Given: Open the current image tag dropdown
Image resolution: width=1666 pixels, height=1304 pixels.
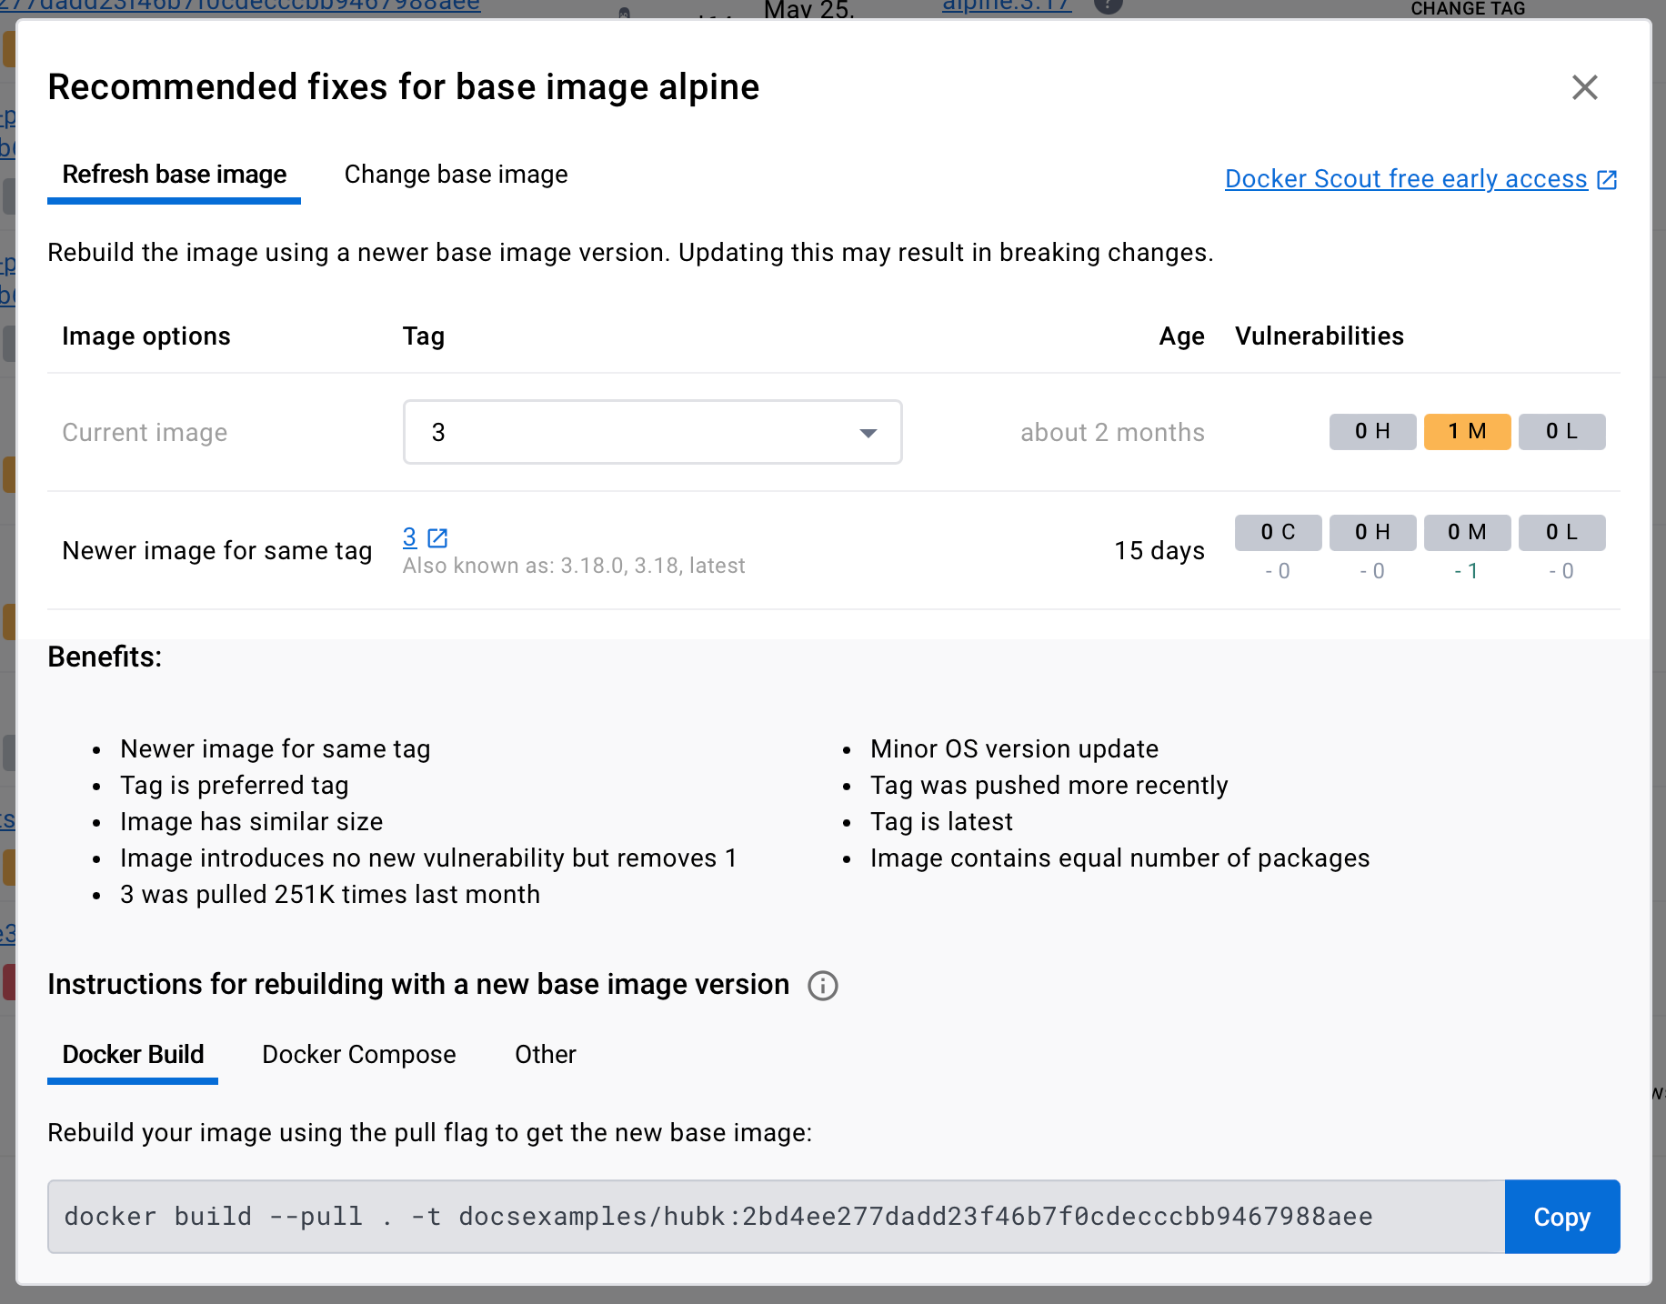Looking at the screenshot, I should pos(652,432).
